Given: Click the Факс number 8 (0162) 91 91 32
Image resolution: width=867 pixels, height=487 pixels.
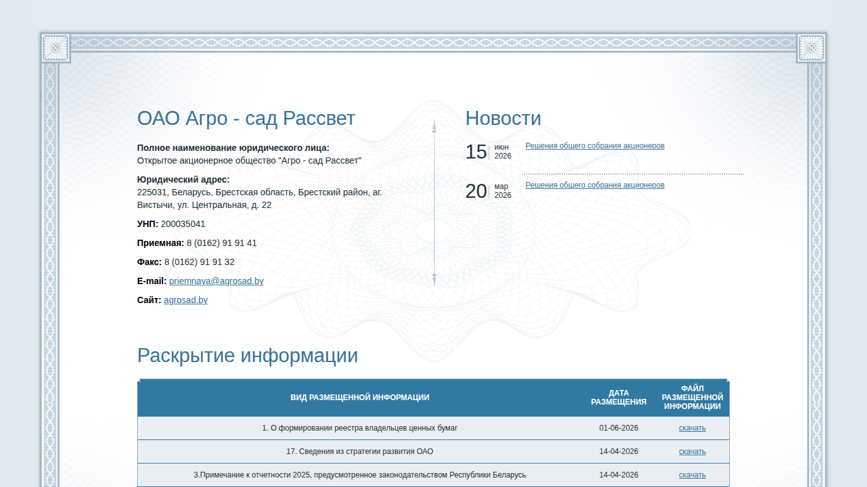Looking at the screenshot, I should pyautogui.click(x=199, y=262).
